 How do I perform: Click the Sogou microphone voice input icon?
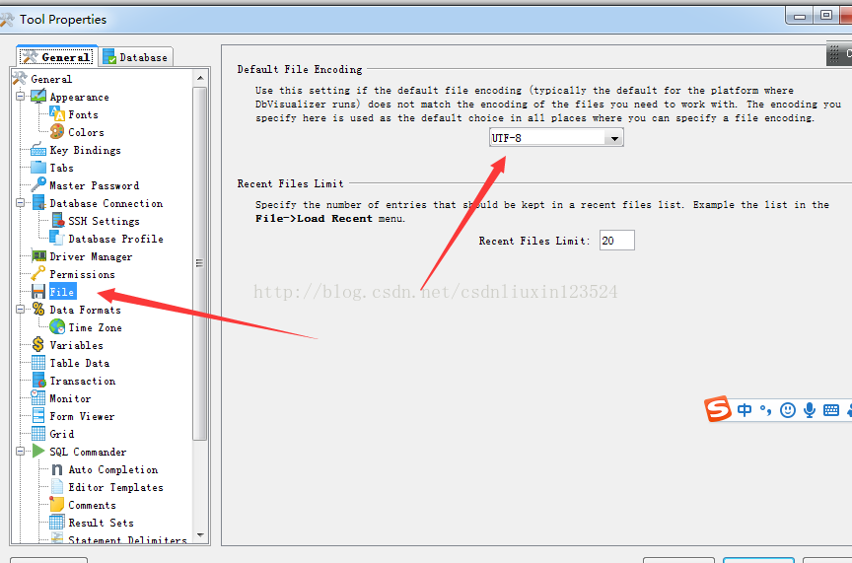click(809, 410)
